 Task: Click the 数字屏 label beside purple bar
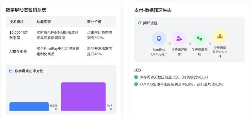point(110,107)
